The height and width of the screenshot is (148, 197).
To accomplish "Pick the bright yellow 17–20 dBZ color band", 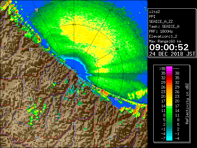I will point(169,101).
